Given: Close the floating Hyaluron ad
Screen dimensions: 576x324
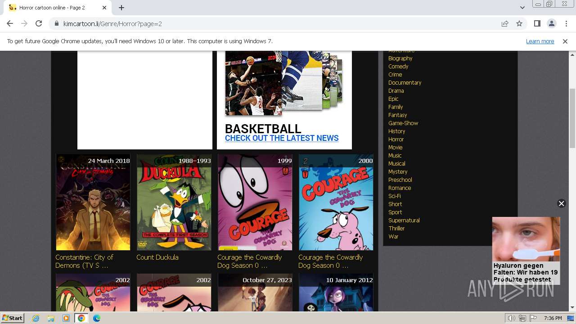Looking at the screenshot, I should (561, 203).
